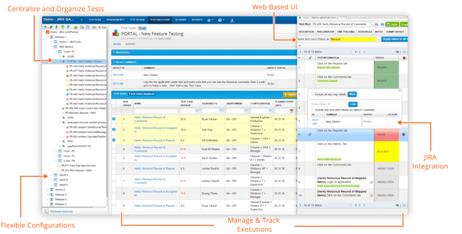Click the paperclip attachment icon on step 6

[x=310, y=134]
